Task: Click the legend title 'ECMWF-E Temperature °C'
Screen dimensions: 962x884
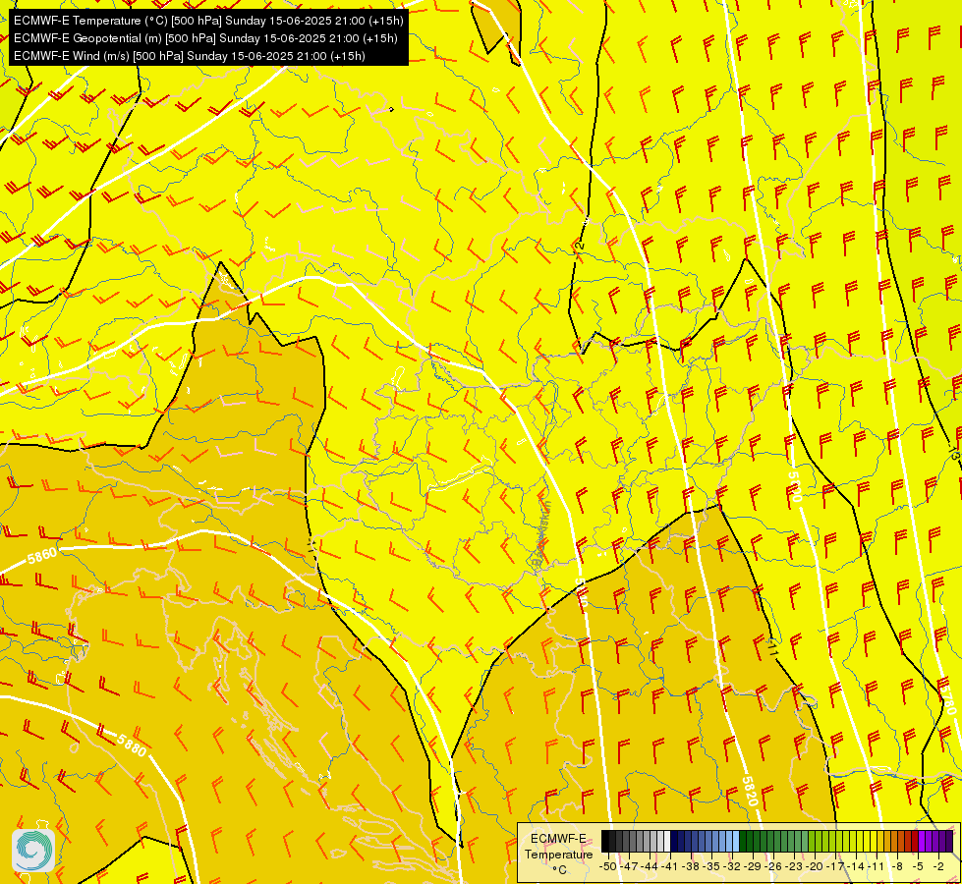Action: [x=558, y=854]
